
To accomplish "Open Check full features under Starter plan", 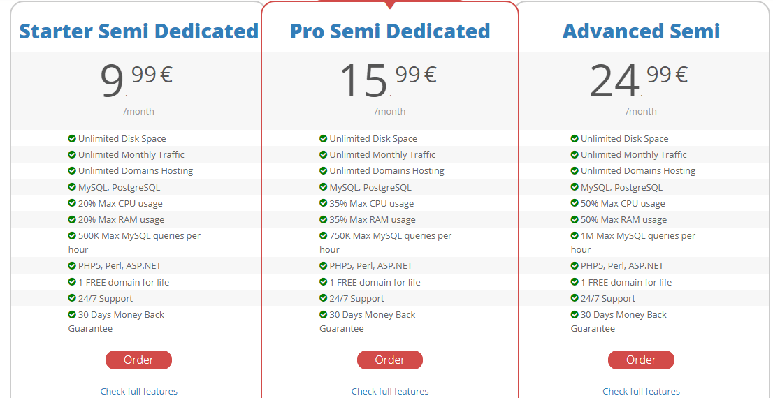I will pos(139,391).
